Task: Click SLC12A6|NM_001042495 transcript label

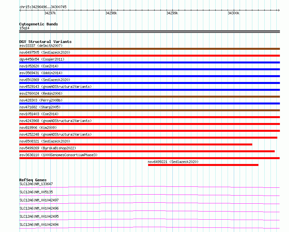Action: point(39,216)
